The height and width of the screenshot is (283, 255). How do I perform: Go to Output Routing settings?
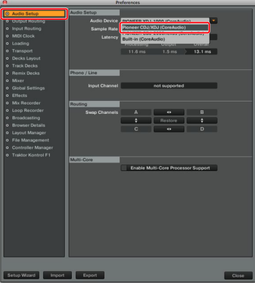click(29, 21)
